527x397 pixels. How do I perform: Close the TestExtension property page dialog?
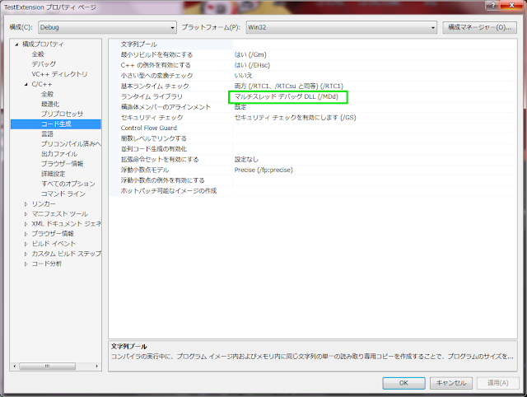tap(512, 5)
